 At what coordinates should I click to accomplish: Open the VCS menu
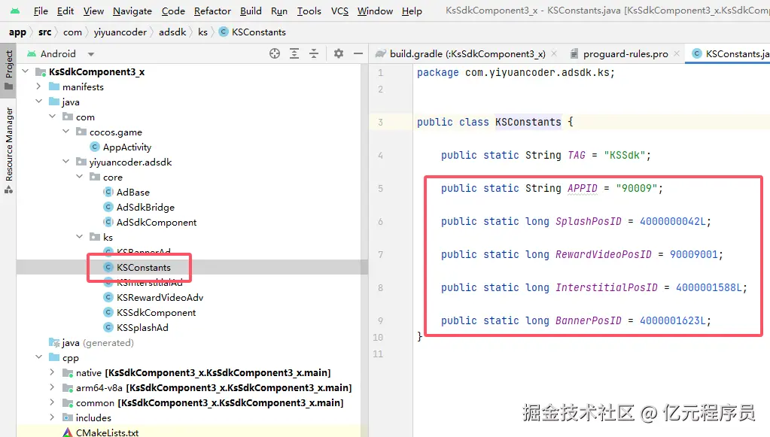point(339,11)
